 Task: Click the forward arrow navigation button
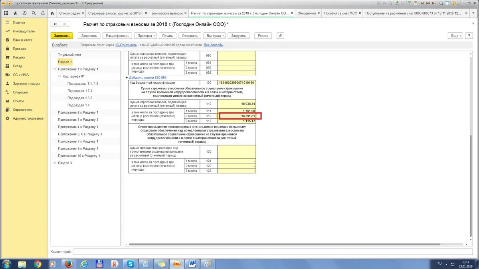pos(64,24)
